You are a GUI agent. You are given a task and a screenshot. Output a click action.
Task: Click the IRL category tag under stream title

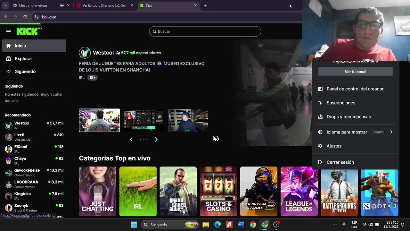pyautogui.click(x=82, y=78)
